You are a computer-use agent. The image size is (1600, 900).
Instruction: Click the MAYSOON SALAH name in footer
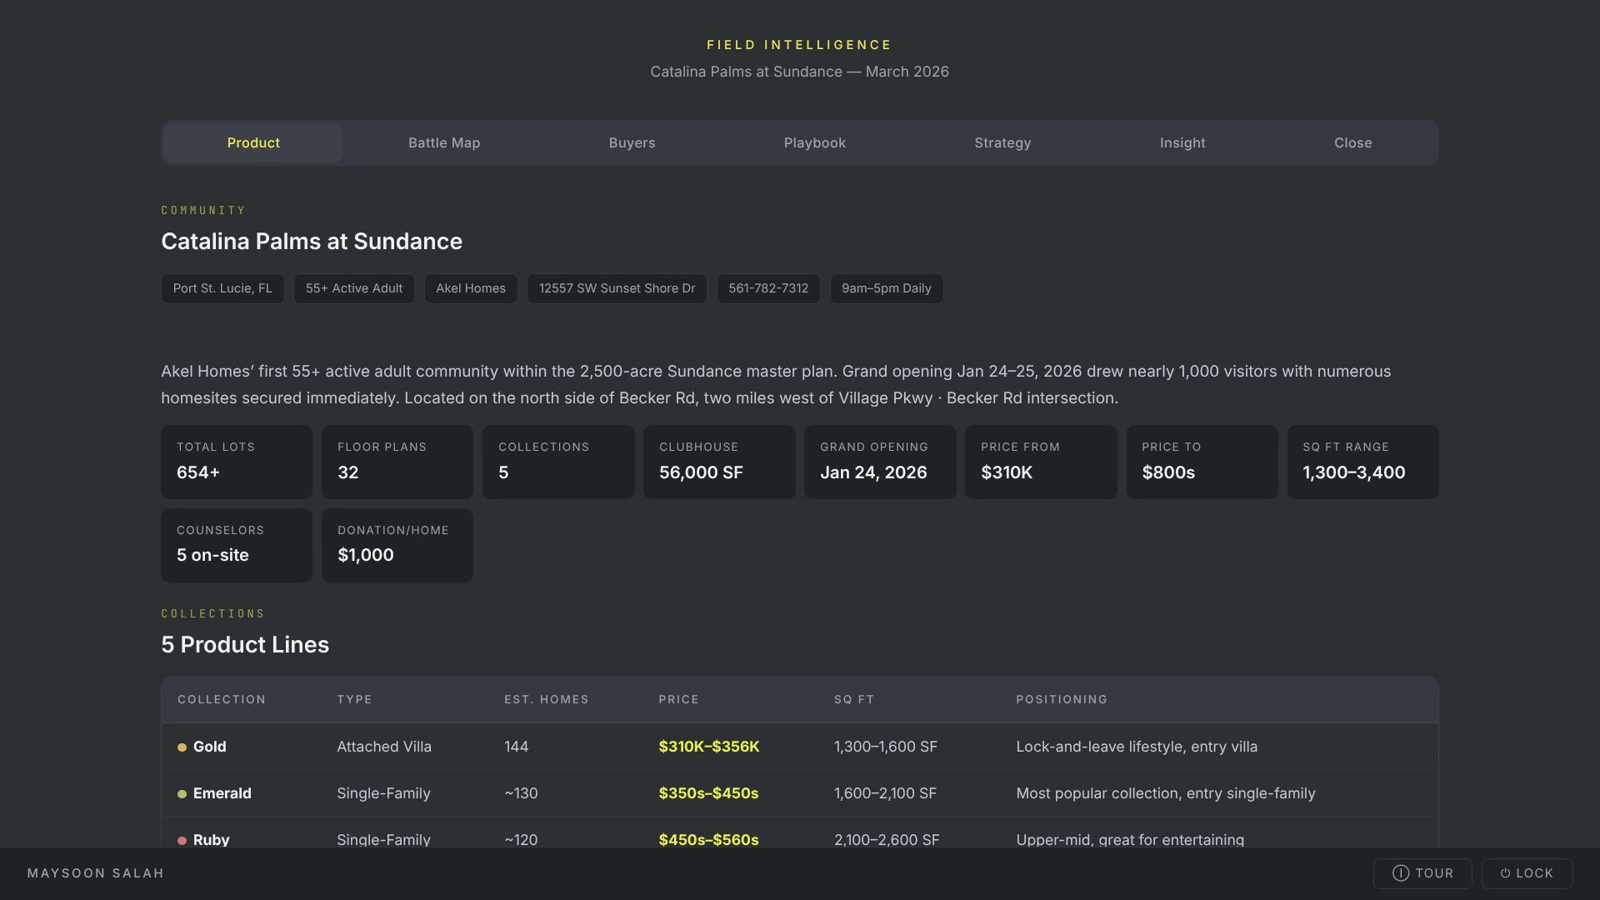(x=96, y=873)
